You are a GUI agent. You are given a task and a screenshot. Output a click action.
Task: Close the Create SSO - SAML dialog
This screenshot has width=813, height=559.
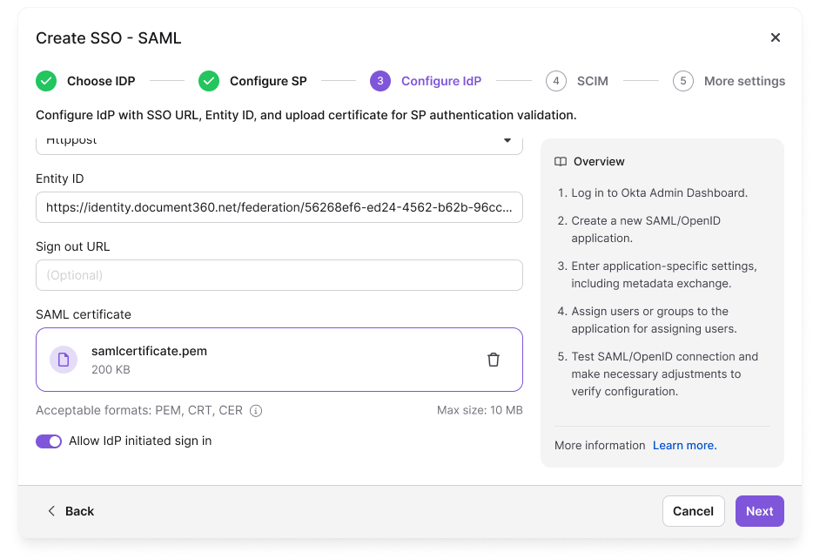[x=776, y=37]
